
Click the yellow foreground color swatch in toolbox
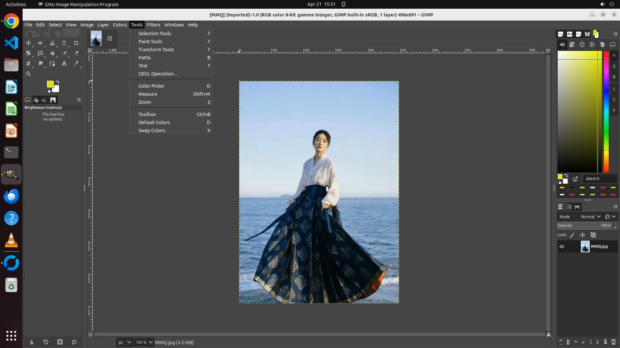coord(50,84)
